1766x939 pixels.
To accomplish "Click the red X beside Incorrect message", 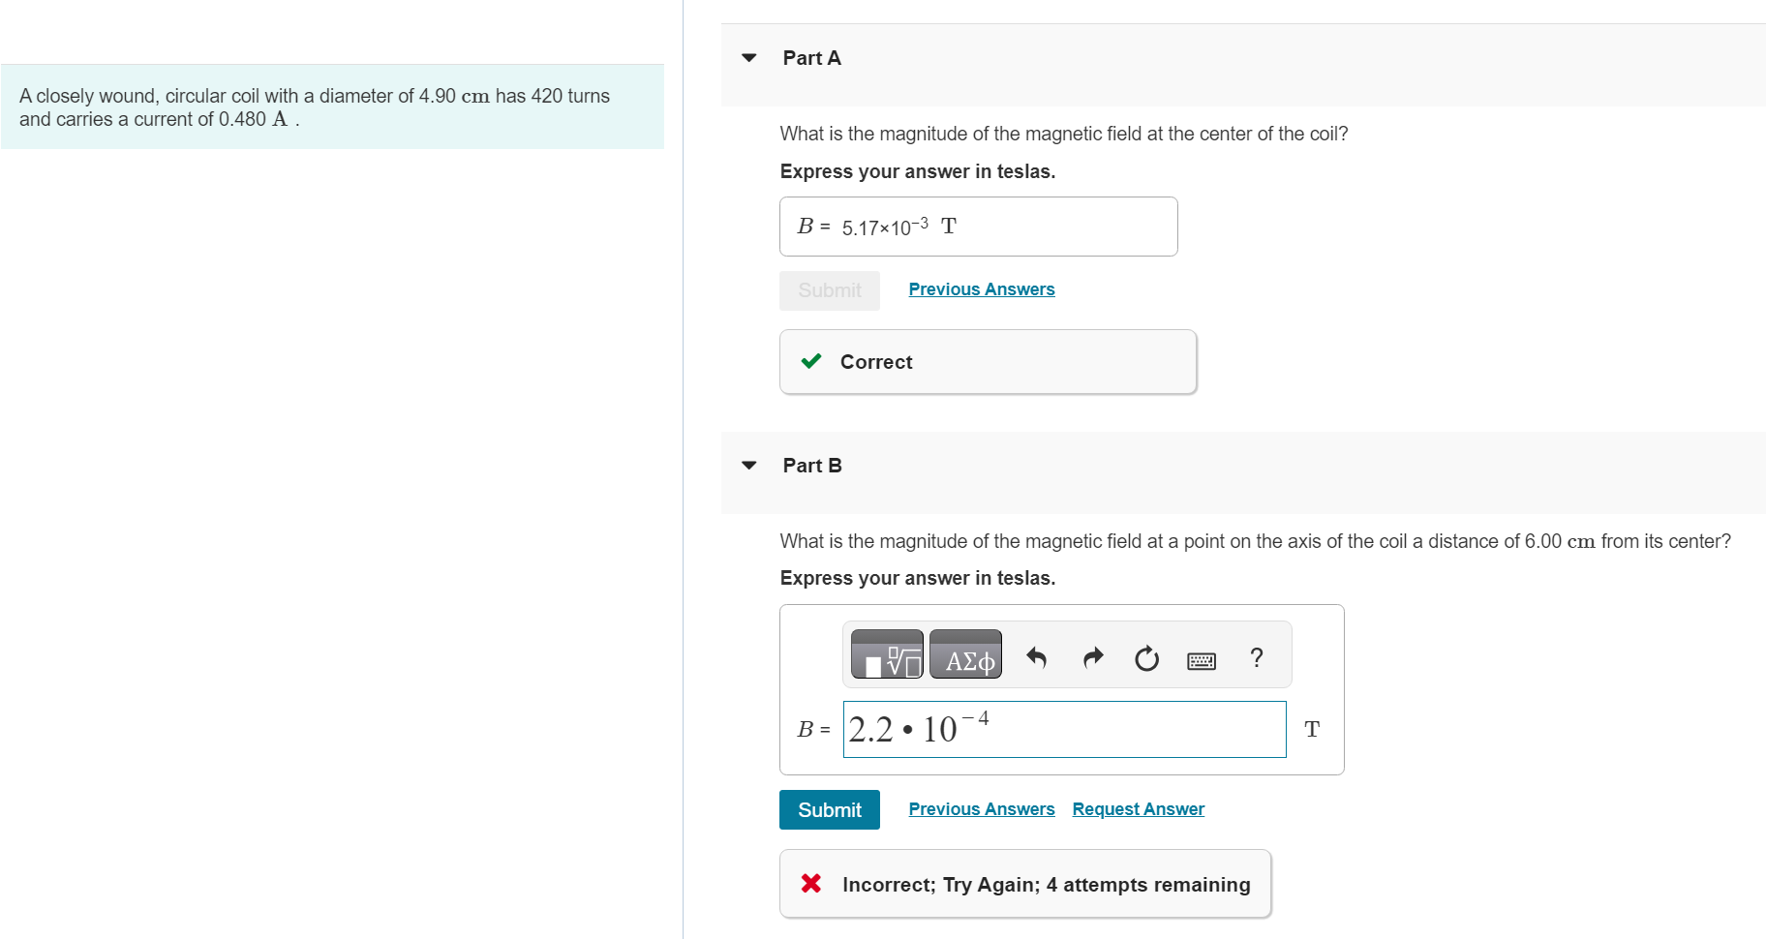I will click(x=810, y=883).
